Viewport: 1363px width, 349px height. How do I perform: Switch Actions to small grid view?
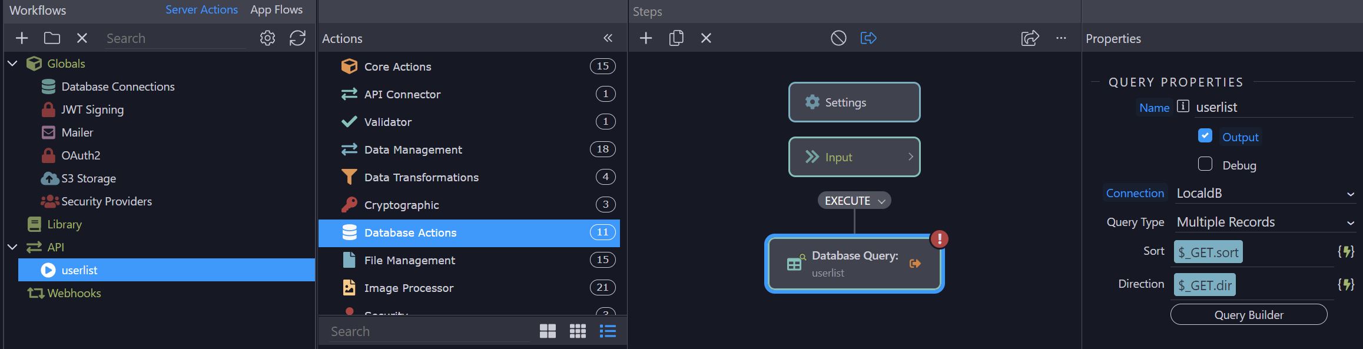pos(578,331)
